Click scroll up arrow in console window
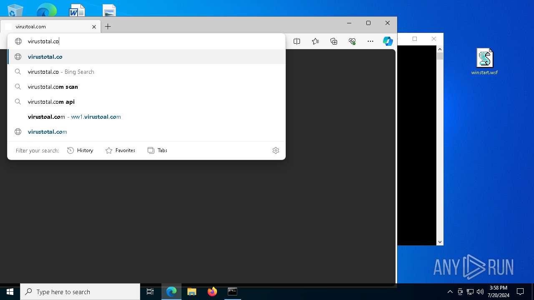534x300 pixels. tap(440, 49)
